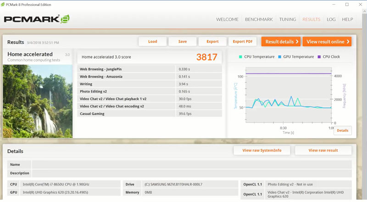This screenshot has height=202, width=367.
Task: Click the temperature chart area
Action: (x=289, y=95)
